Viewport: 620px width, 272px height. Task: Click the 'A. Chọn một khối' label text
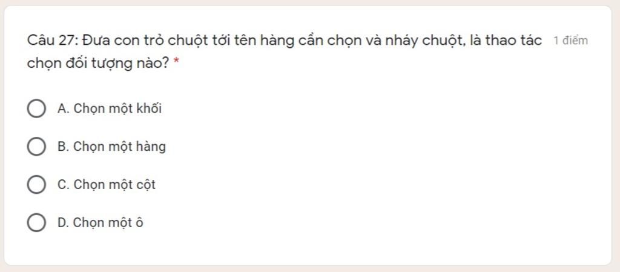click(x=110, y=108)
